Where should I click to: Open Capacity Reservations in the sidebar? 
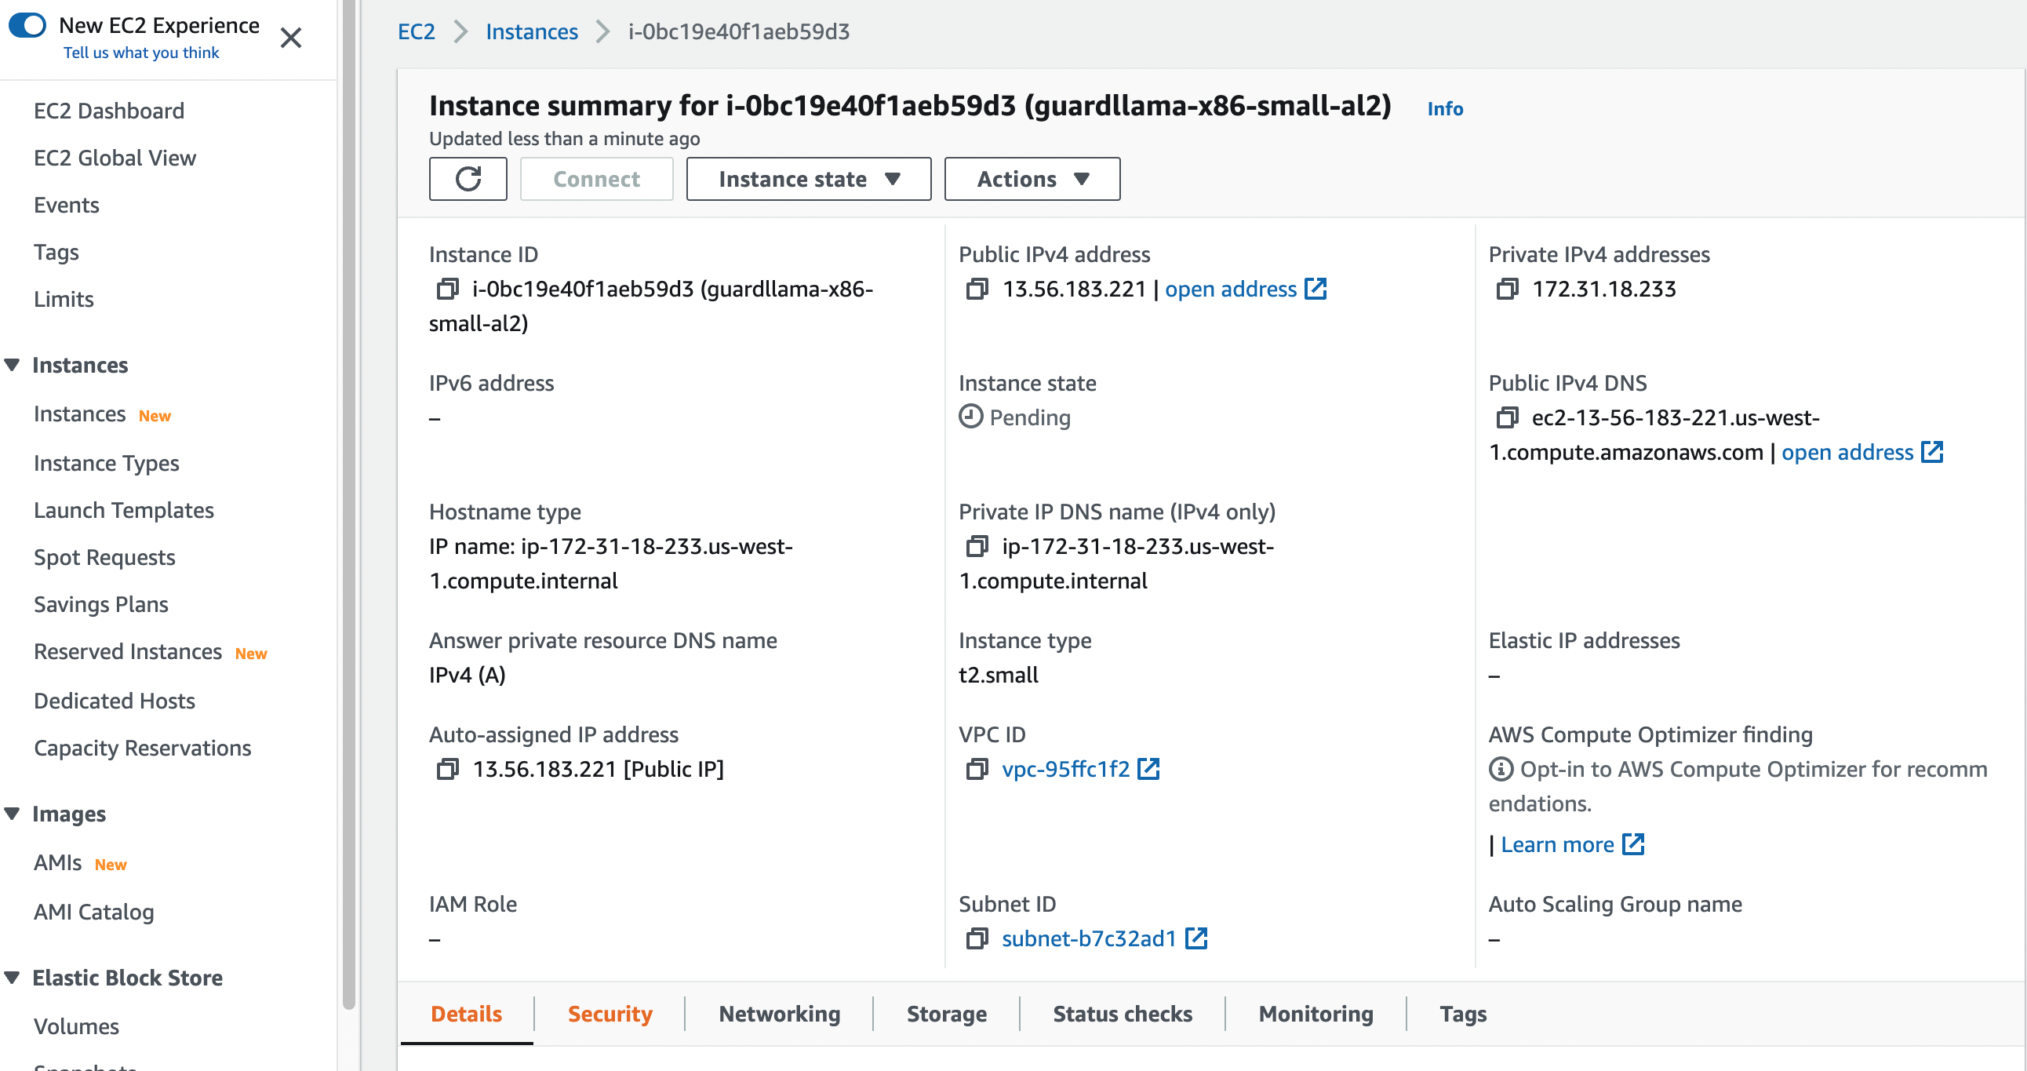point(143,748)
